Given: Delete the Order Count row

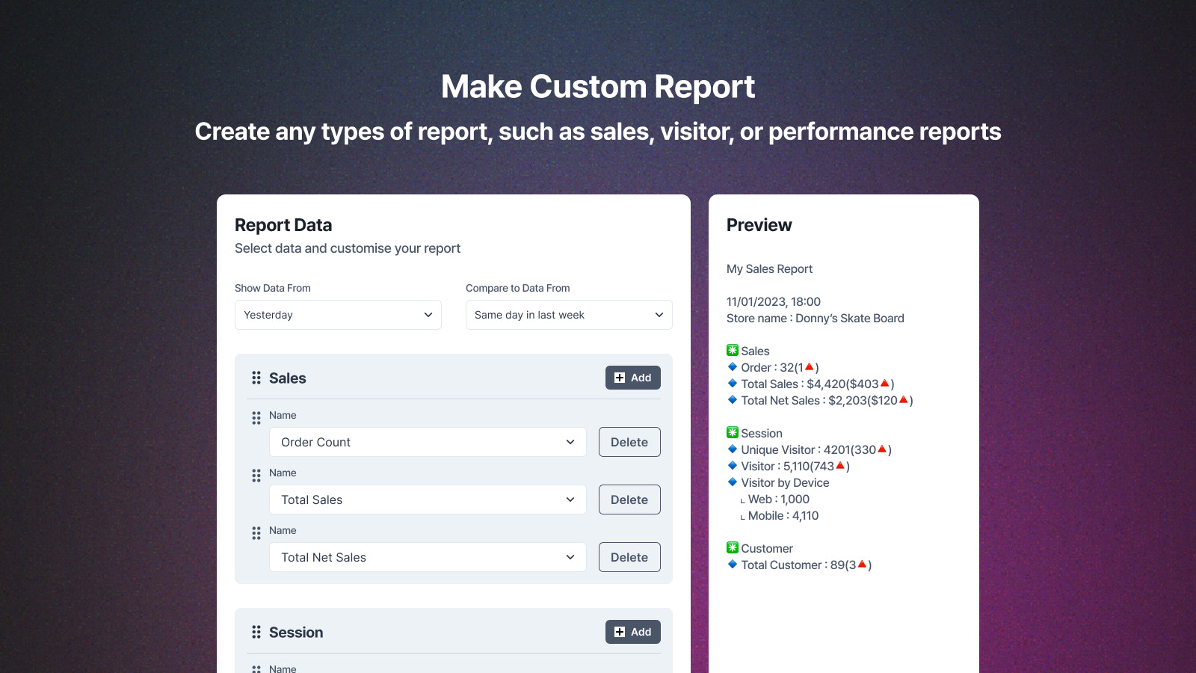Looking at the screenshot, I should (x=629, y=442).
